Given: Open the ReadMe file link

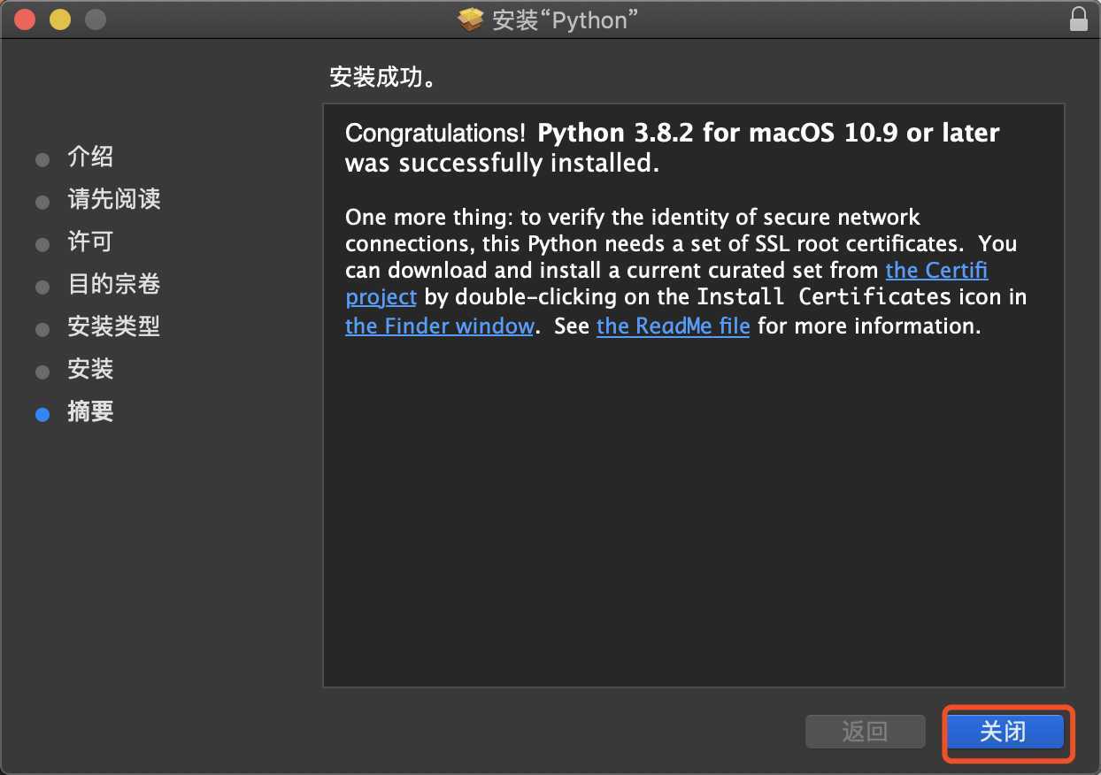Looking at the screenshot, I should pyautogui.click(x=674, y=326).
